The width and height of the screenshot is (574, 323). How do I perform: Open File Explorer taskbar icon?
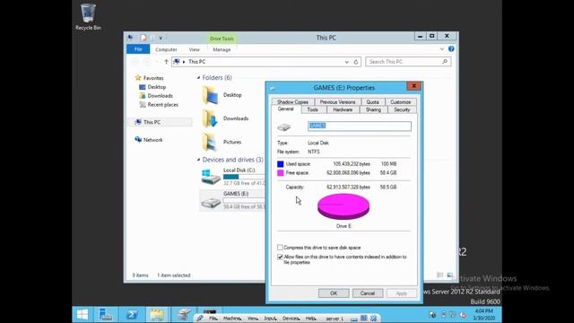pos(157,314)
